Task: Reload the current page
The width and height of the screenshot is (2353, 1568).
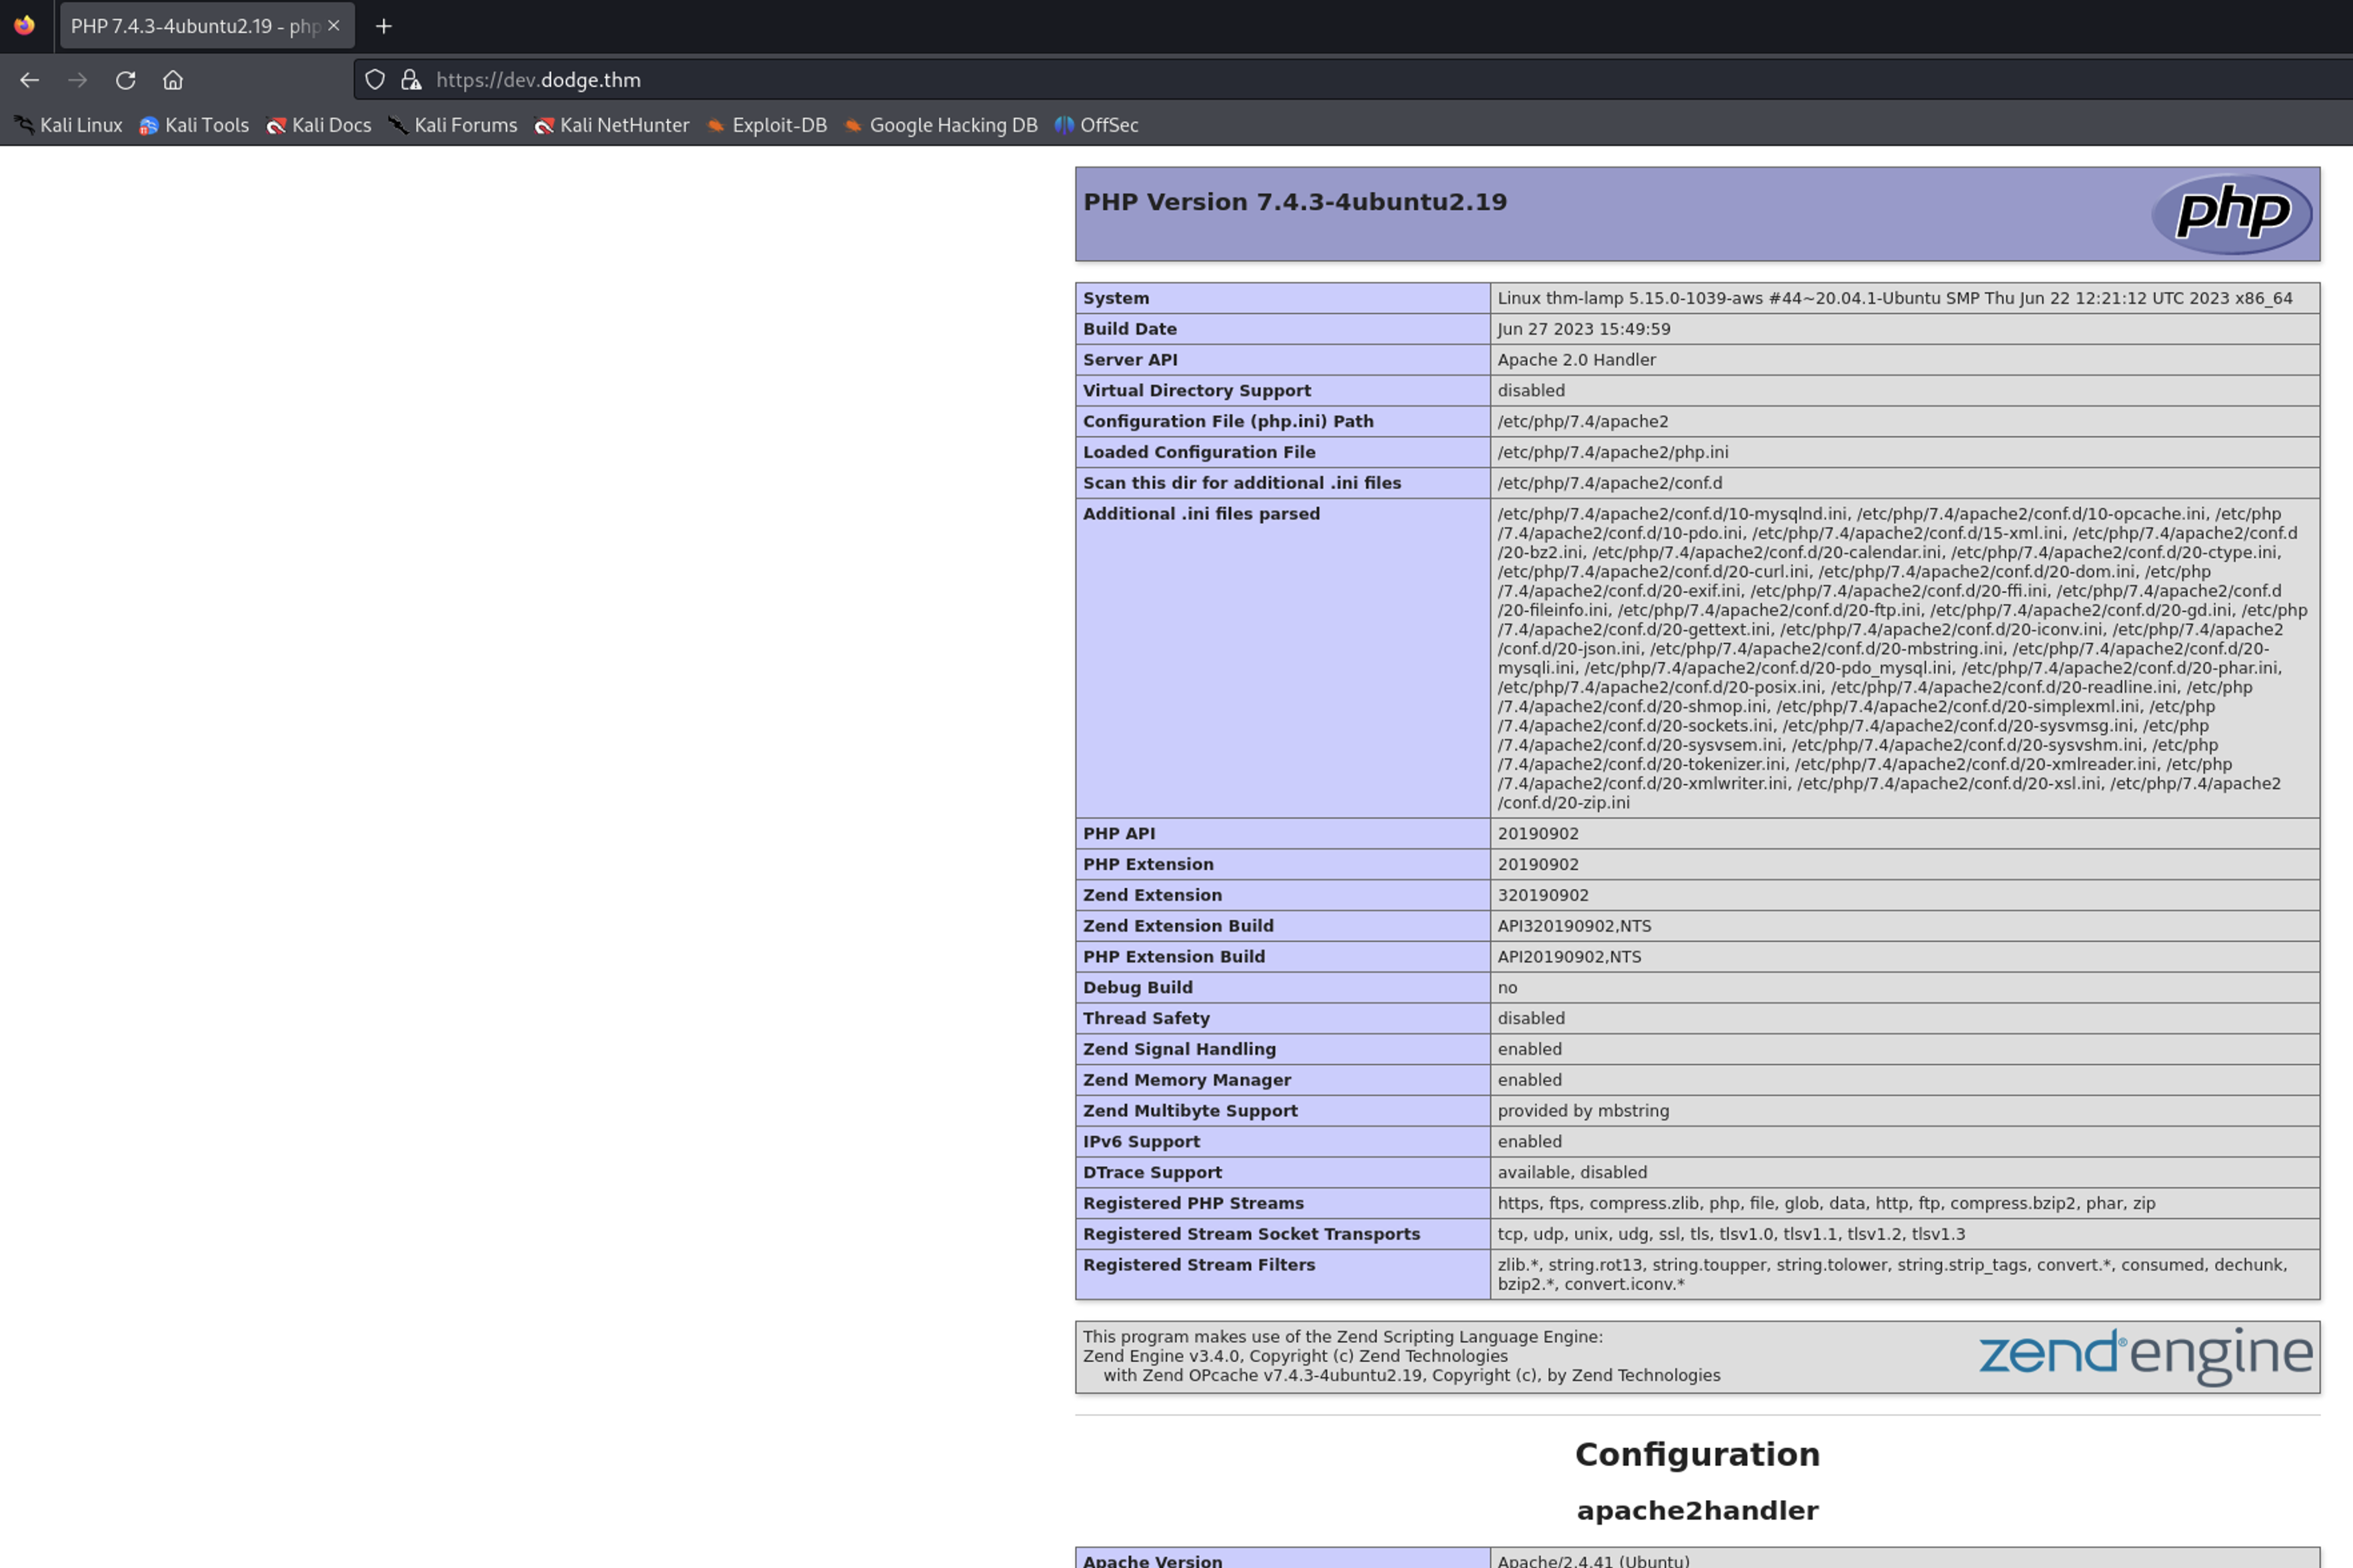Action: (125, 80)
